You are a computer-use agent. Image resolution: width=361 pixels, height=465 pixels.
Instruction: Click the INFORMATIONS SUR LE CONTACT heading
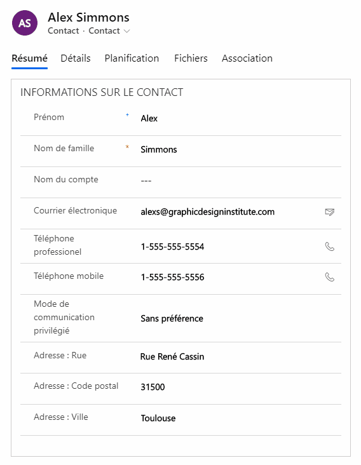[102, 92]
